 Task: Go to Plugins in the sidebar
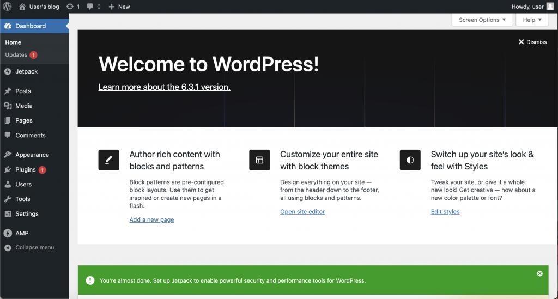[x=25, y=169]
